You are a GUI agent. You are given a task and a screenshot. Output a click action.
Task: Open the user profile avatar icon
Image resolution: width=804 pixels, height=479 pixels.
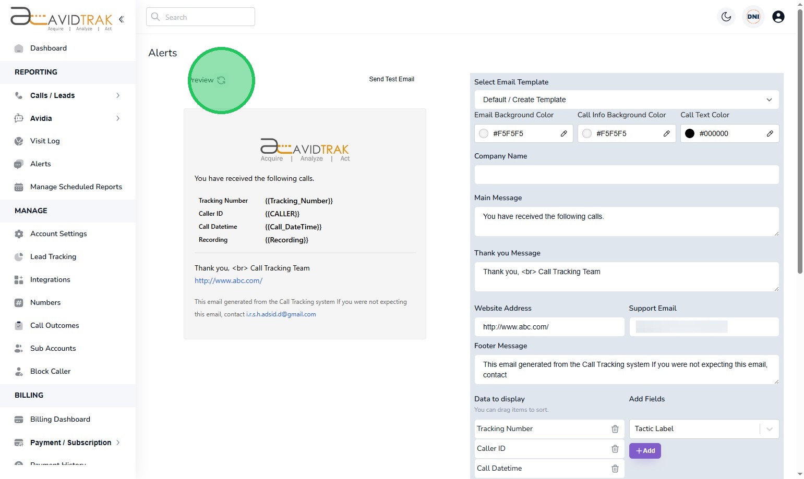[778, 17]
